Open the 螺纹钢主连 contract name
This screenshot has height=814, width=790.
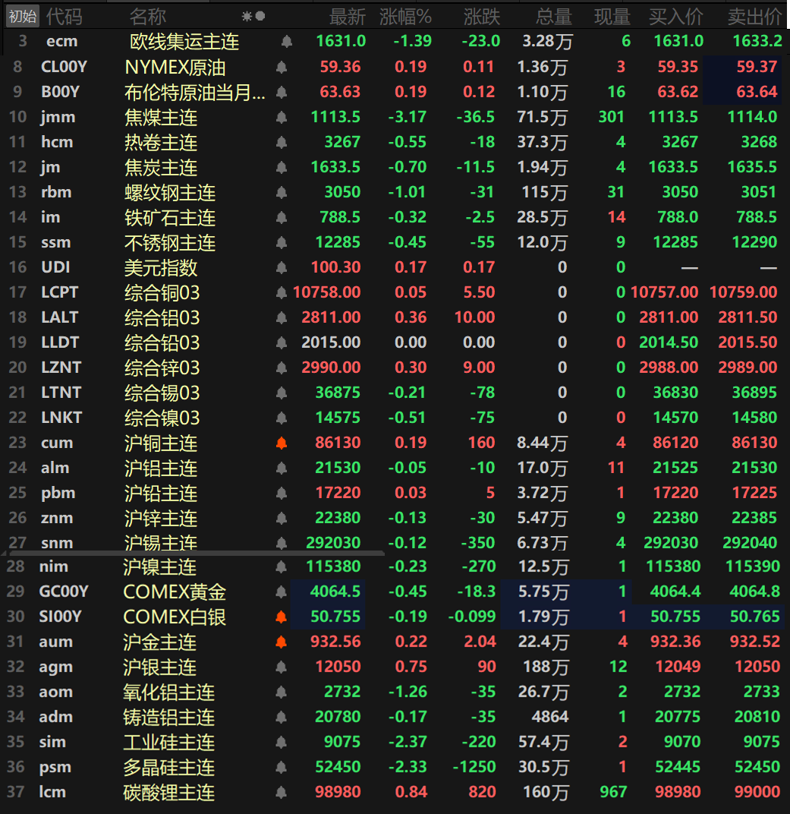pos(170,193)
